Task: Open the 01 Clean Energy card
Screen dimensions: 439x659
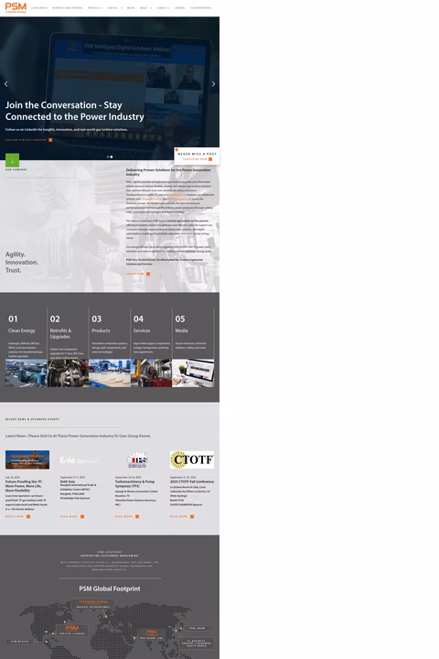Action: click(26, 347)
